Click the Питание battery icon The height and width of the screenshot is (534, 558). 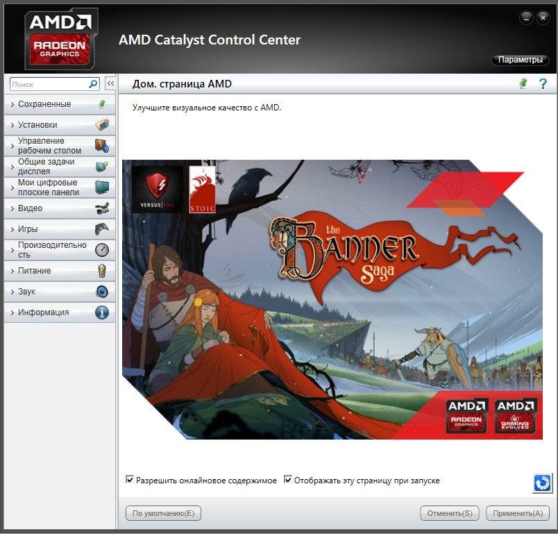(x=102, y=271)
